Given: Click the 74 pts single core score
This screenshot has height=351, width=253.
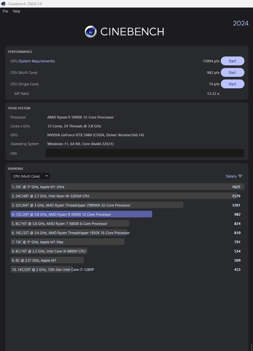Looking at the screenshot, I should pyautogui.click(x=214, y=84).
